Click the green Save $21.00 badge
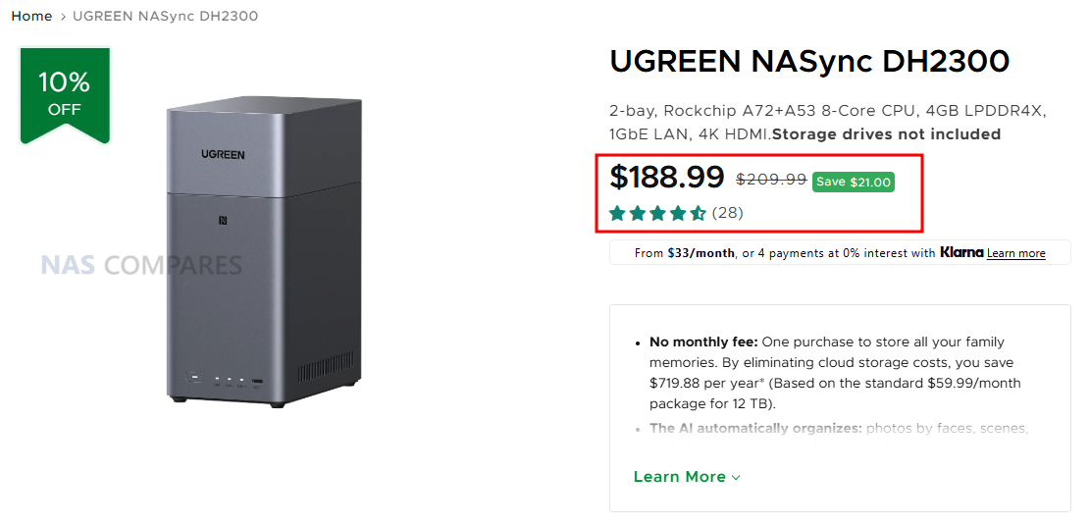Image resolution: width=1090 pixels, height=526 pixels. click(x=853, y=182)
